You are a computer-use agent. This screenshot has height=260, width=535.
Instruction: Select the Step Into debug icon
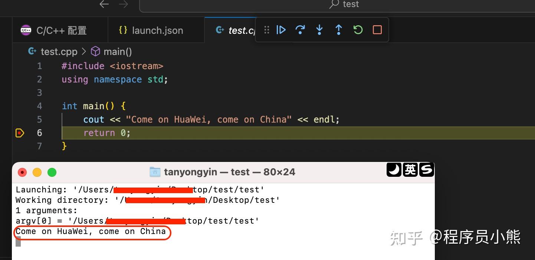coord(319,30)
